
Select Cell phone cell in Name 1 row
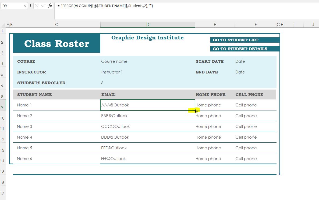pyautogui.click(x=256, y=105)
